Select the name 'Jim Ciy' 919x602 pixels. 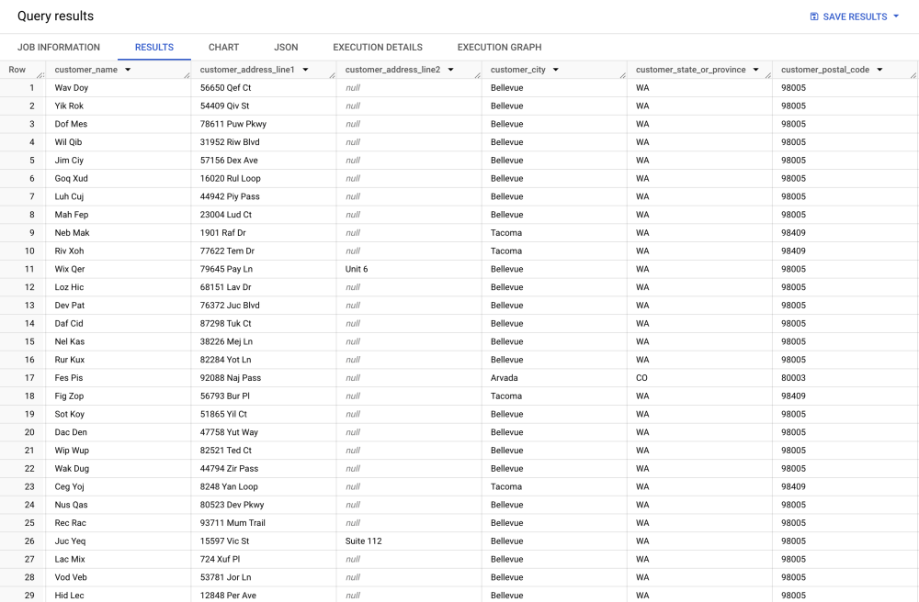69,161
